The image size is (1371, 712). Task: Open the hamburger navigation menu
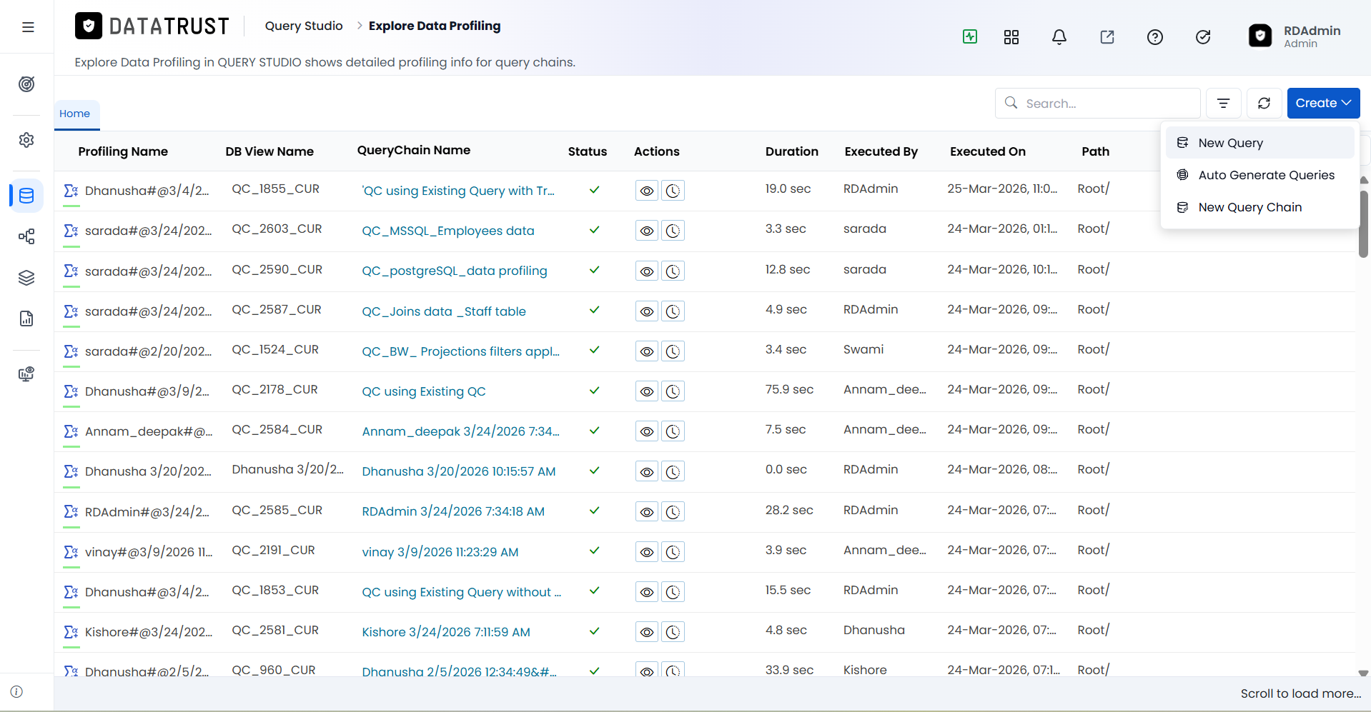tap(28, 27)
